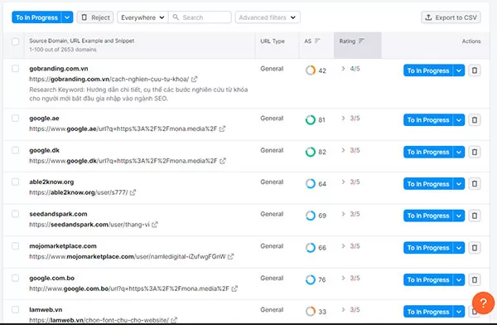Sort by Rating column sort icon
This screenshot has height=325, width=497.
tap(361, 41)
